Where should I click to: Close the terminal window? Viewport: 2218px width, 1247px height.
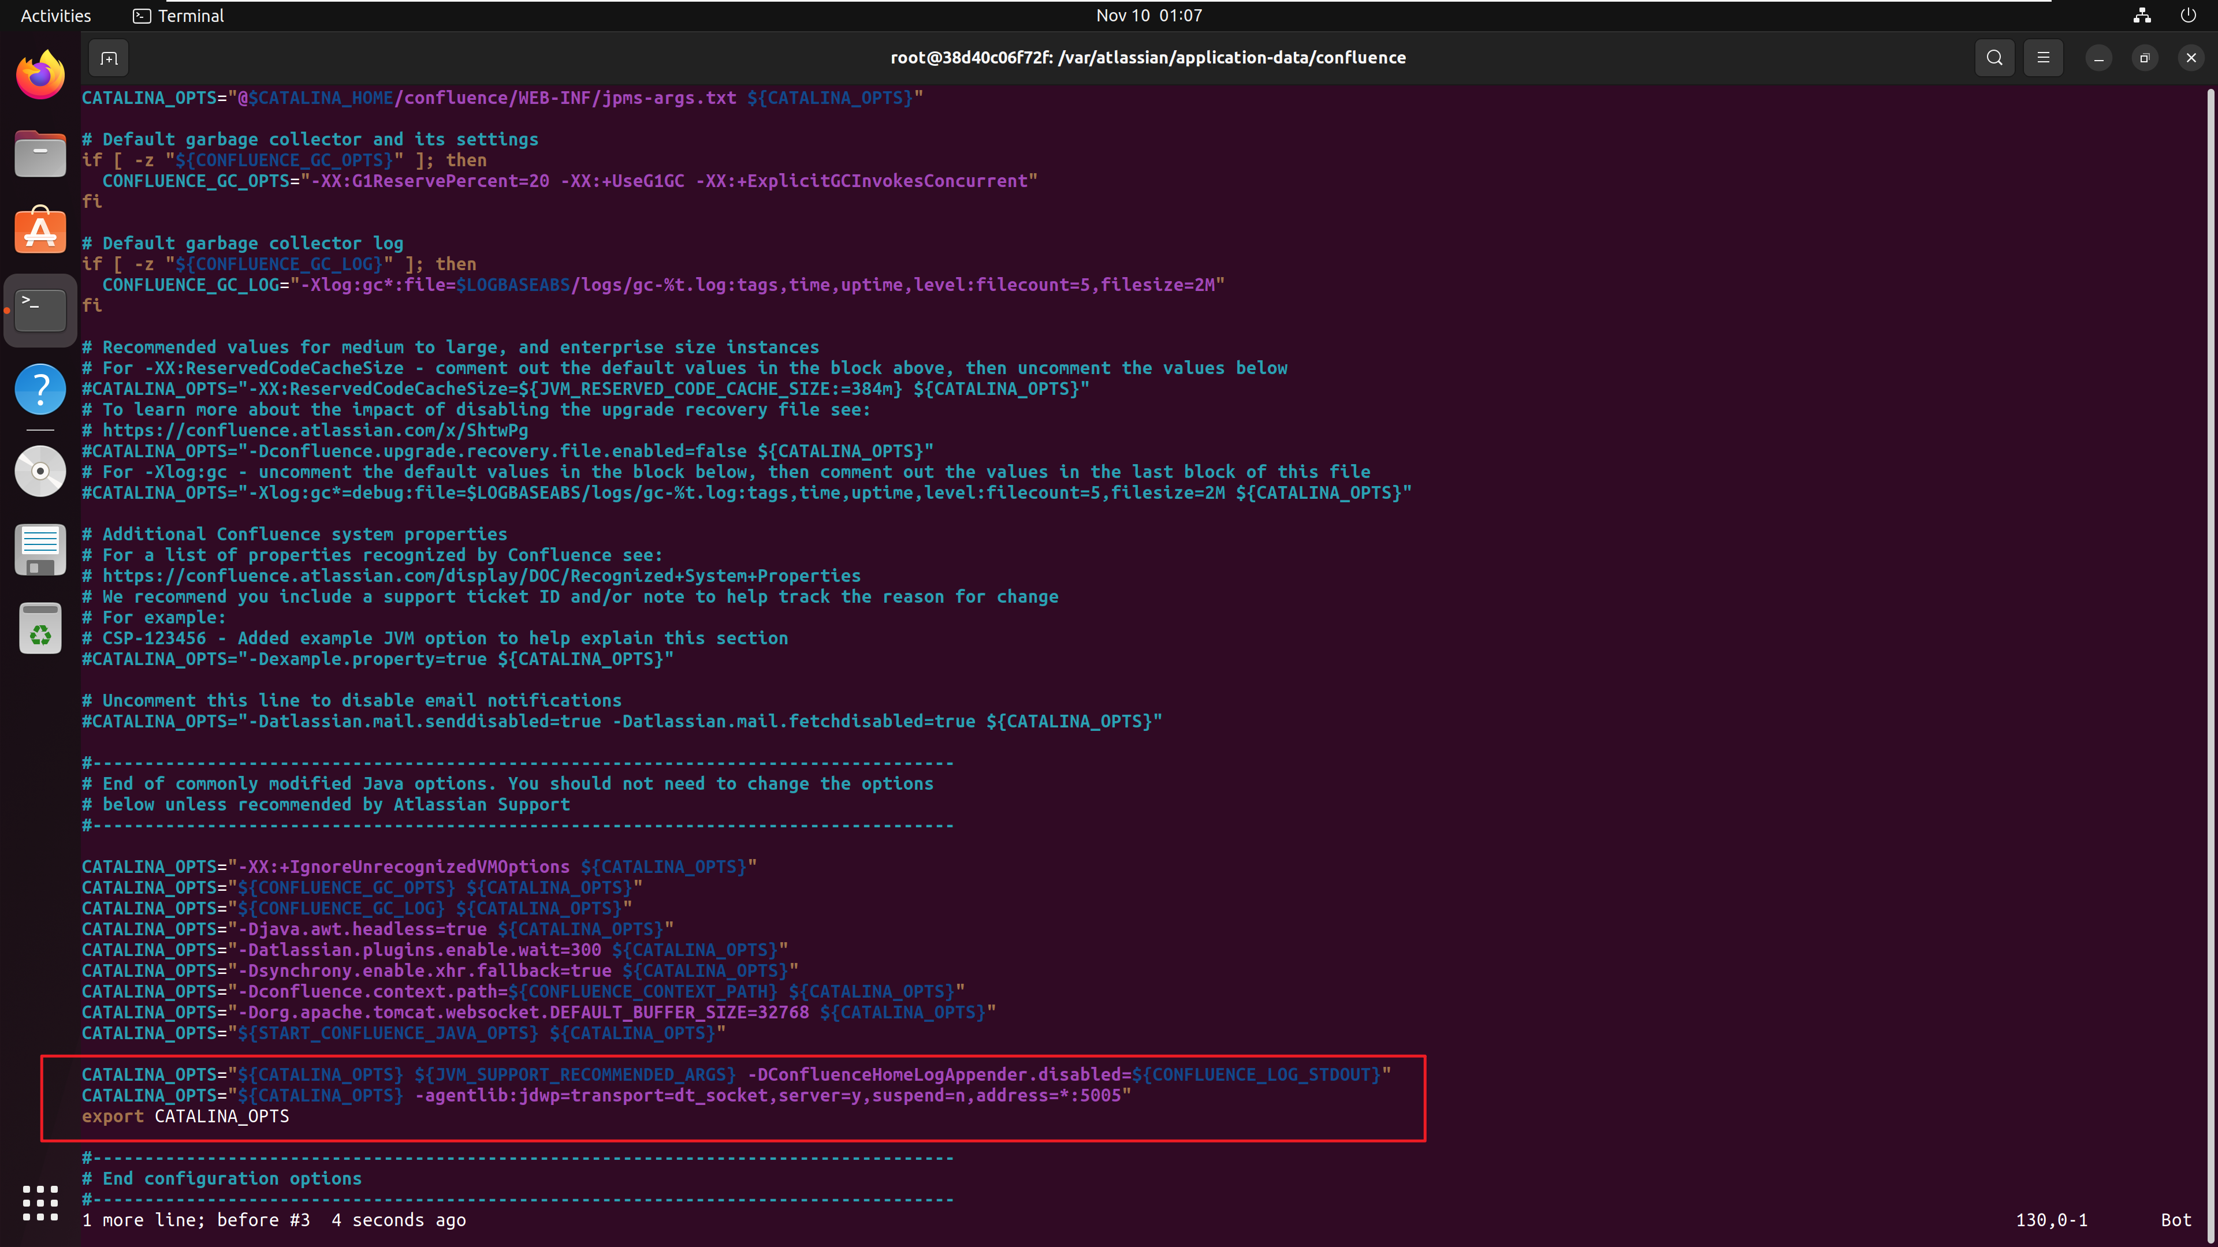[x=2191, y=58]
